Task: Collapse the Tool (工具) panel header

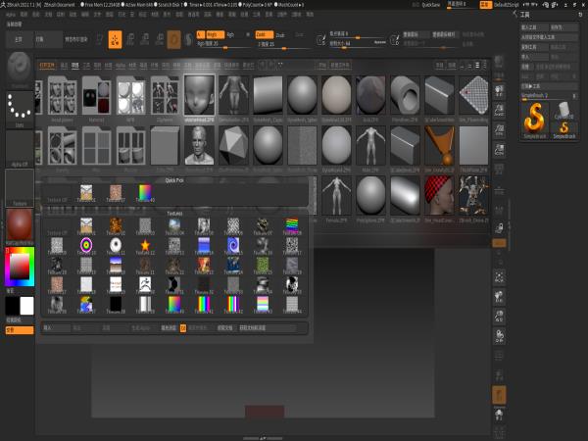Action: point(525,15)
